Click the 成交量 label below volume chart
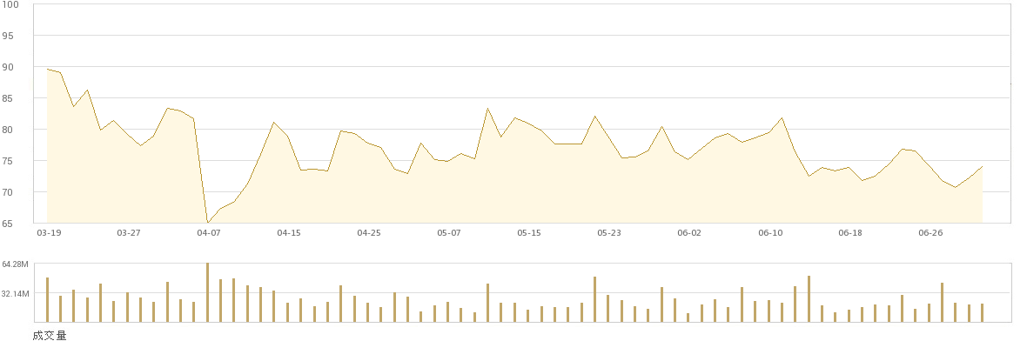Image resolution: width=1027 pixels, height=341 pixels. 49,335
